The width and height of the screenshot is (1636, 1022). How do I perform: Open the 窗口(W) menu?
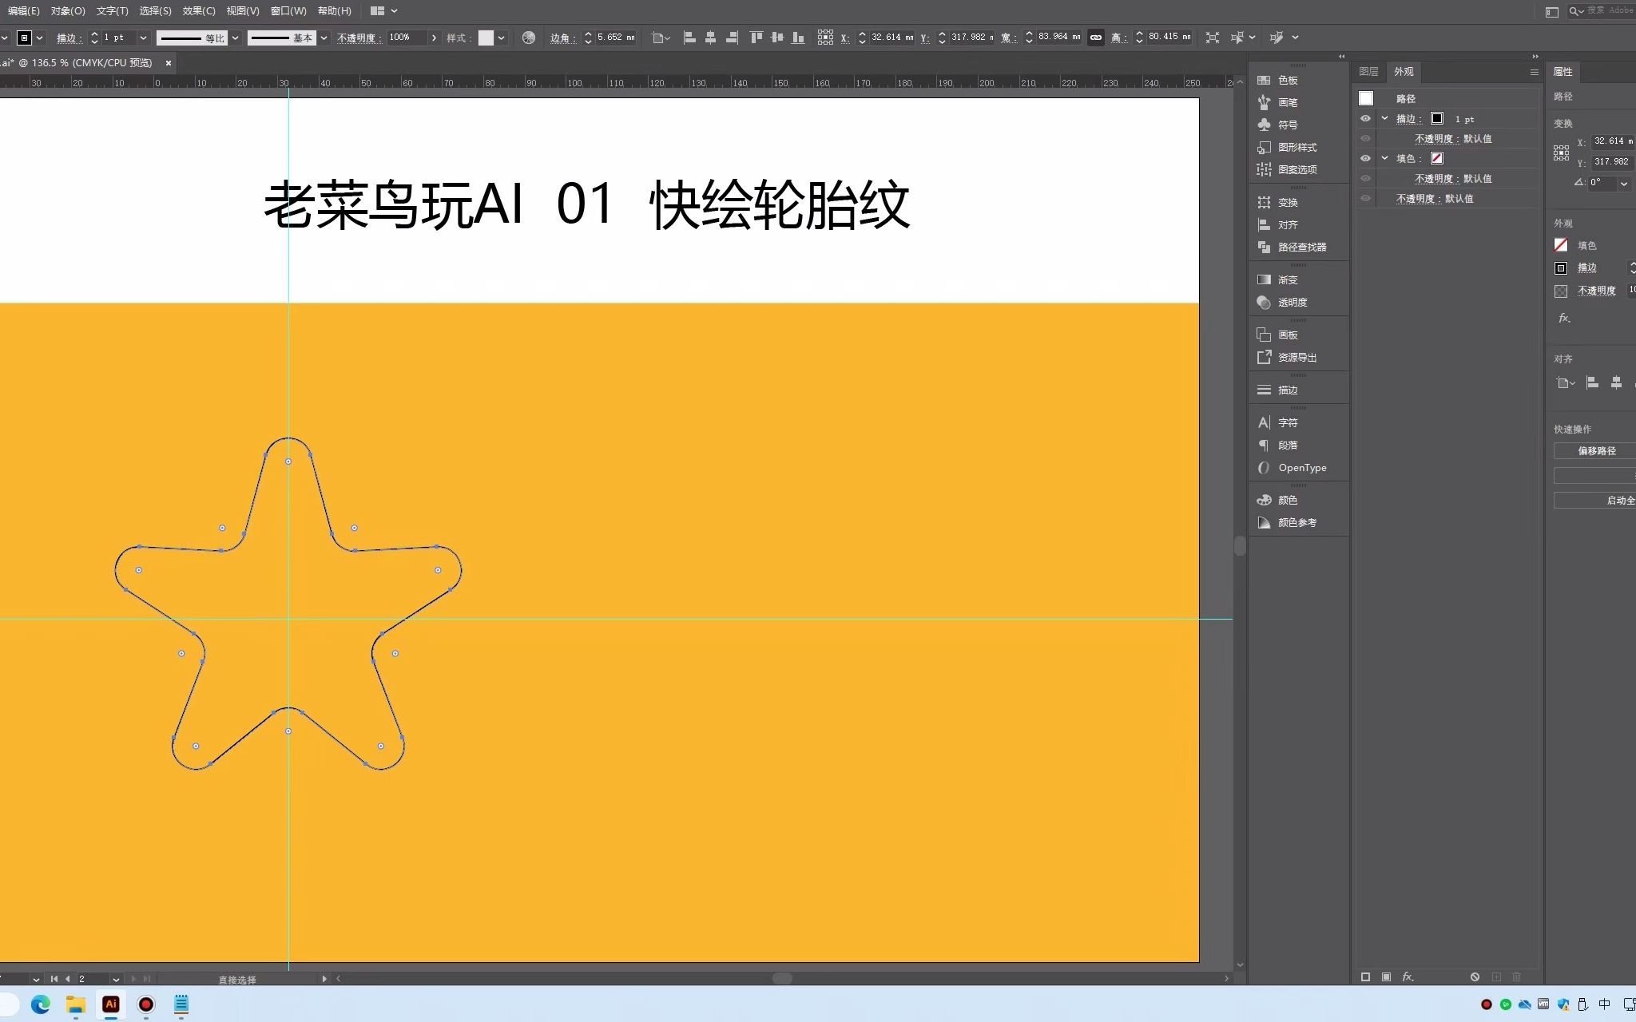pyautogui.click(x=288, y=11)
